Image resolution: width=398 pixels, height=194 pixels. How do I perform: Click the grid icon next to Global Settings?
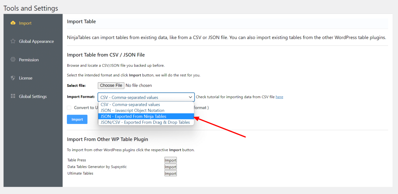pos(13,96)
